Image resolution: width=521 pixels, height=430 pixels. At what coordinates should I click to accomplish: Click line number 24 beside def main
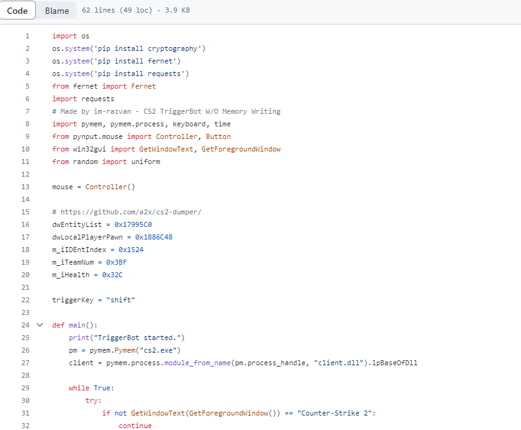pyautogui.click(x=25, y=325)
